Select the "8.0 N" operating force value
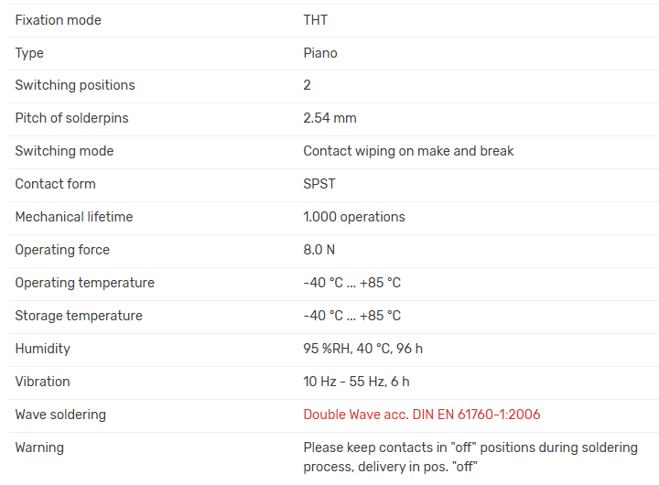Image resolution: width=659 pixels, height=485 pixels. click(x=322, y=250)
